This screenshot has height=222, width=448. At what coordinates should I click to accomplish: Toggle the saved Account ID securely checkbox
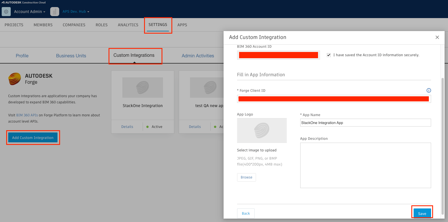pos(329,55)
